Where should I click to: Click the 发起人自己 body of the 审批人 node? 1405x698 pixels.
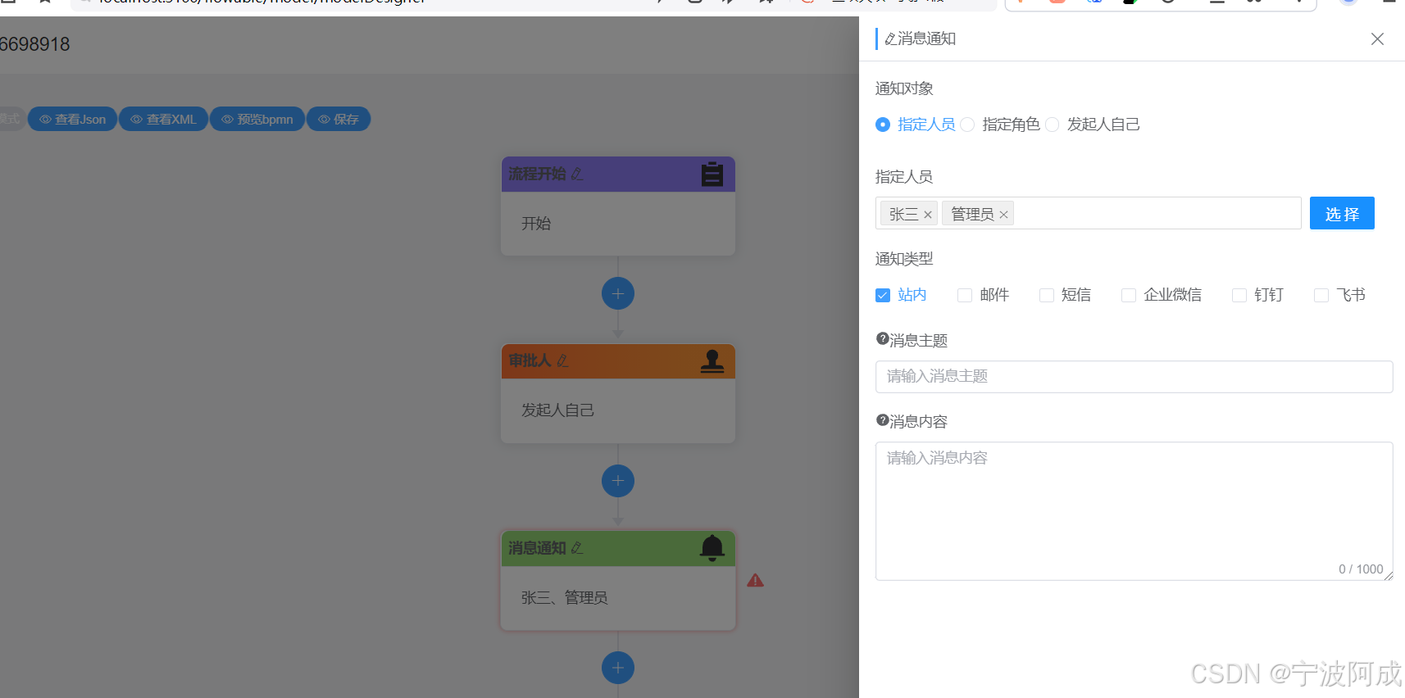pyautogui.click(x=618, y=410)
